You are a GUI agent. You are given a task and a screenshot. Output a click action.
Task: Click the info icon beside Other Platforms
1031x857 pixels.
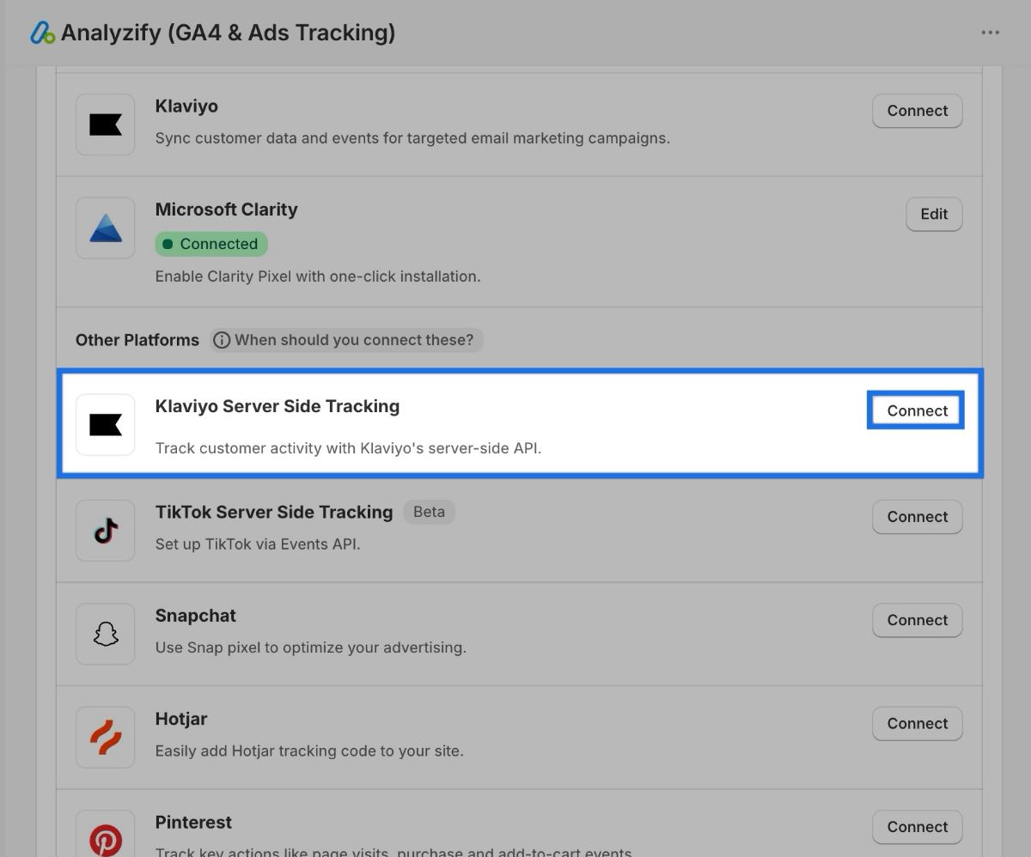point(222,340)
